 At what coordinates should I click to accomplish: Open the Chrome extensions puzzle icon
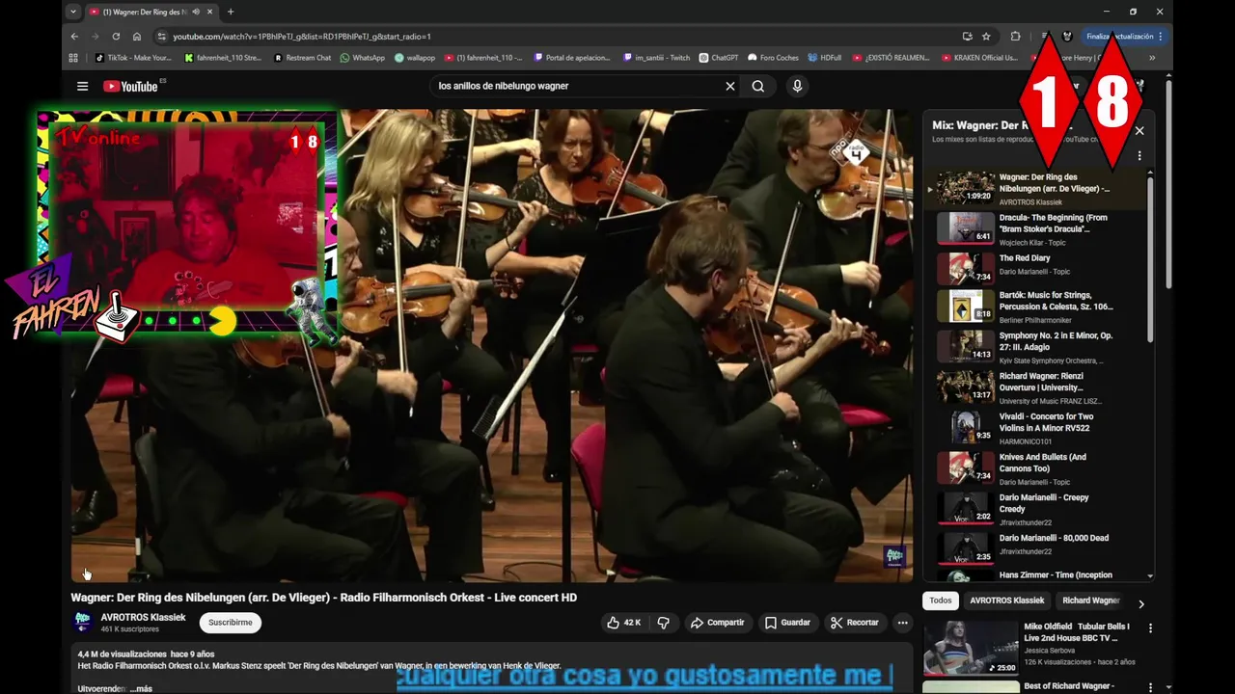1015,37
